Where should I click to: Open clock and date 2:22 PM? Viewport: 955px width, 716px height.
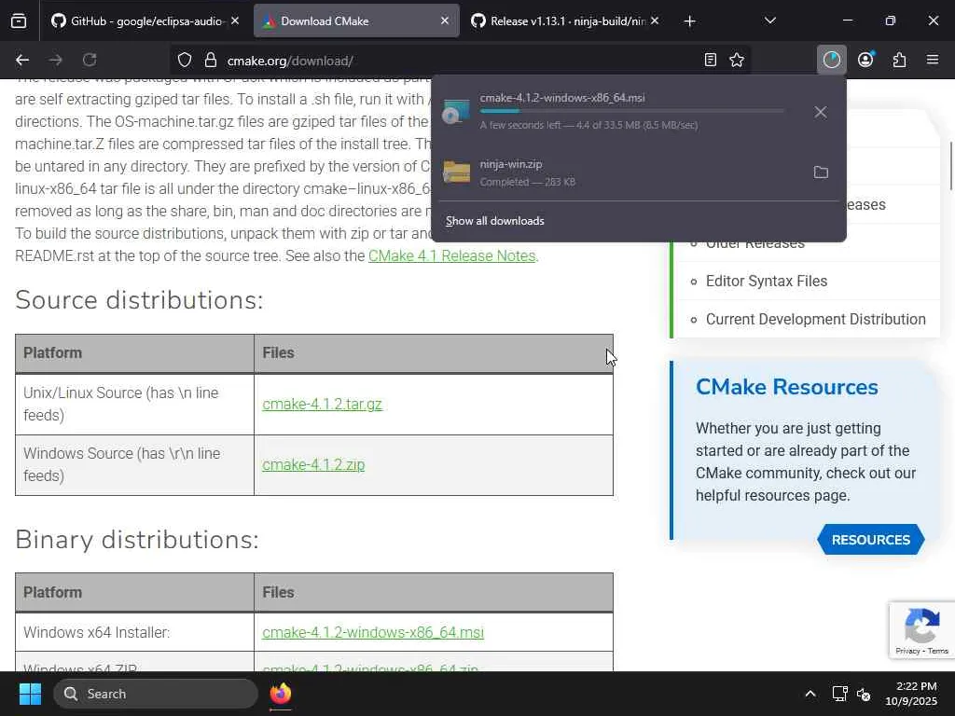click(x=910, y=694)
